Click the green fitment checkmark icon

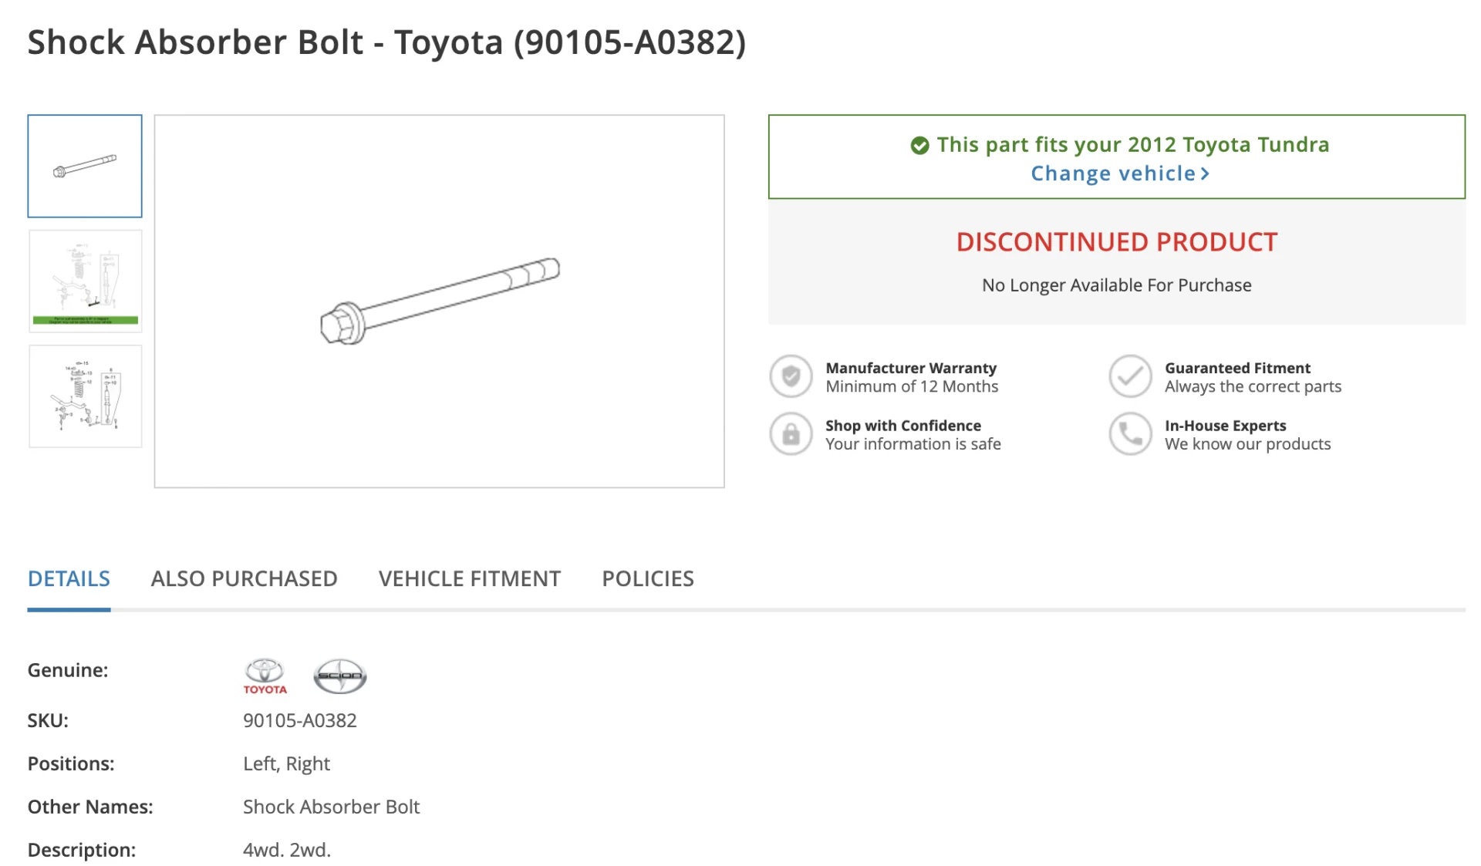point(919,145)
